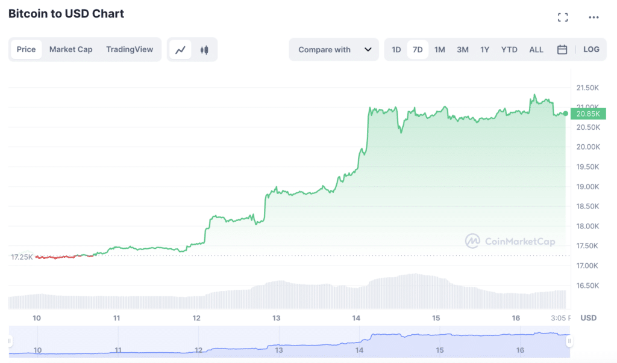This screenshot has width=617, height=363.
Task: Switch to the TradingView tab
Action: [x=130, y=49]
